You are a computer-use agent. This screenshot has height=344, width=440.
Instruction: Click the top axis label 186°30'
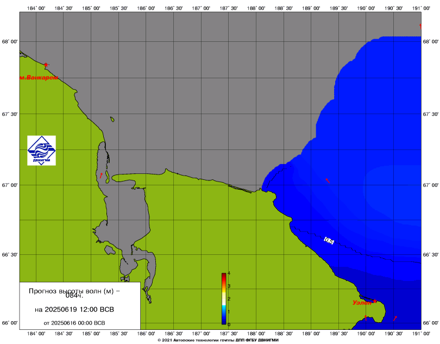[x=173, y=8]
